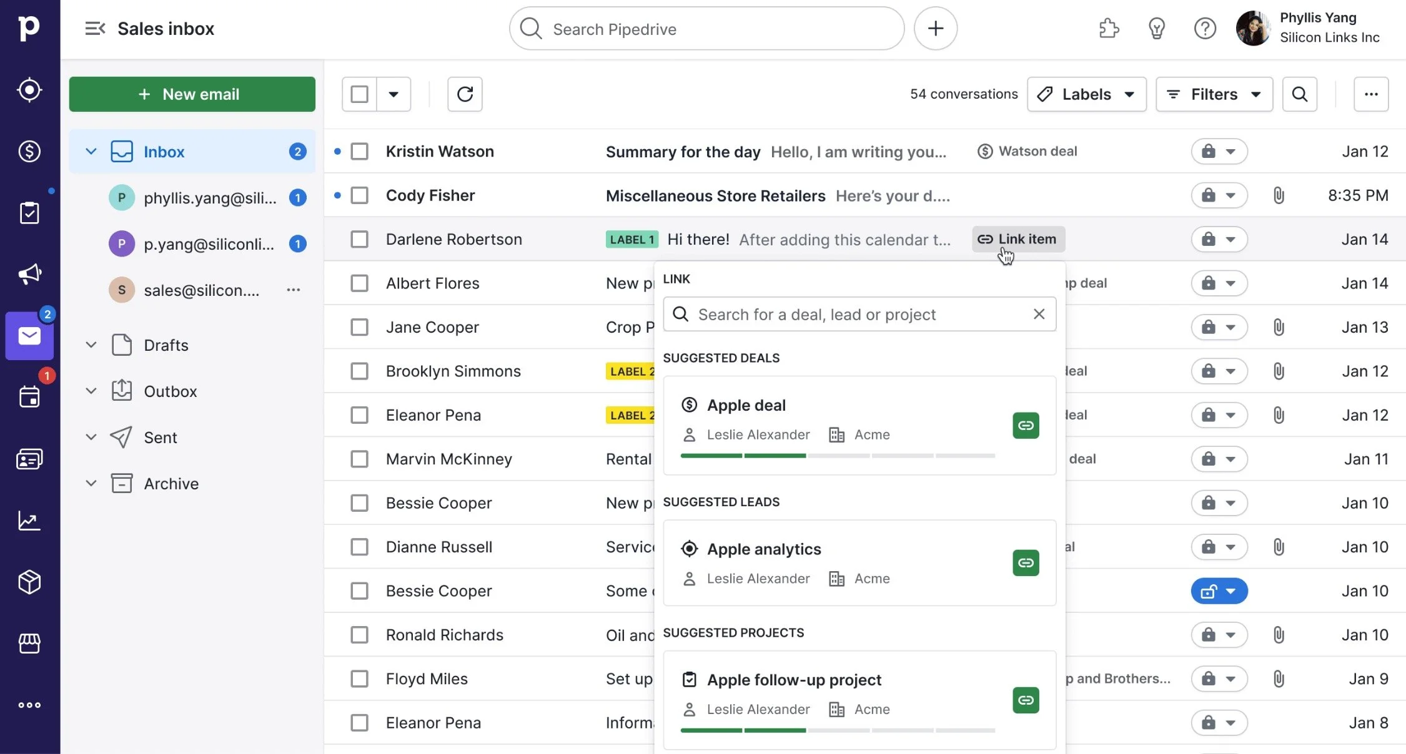The width and height of the screenshot is (1406, 754).
Task: Open the Deals icon in sidebar
Action: click(x=29, y=152)
